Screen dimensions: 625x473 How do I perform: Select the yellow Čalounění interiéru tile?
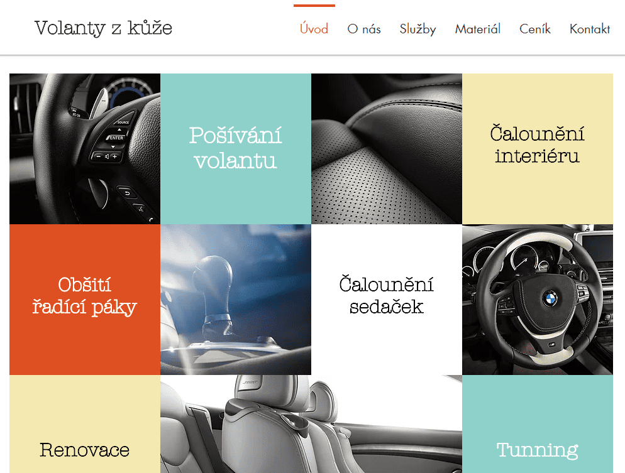click(x=538, y=149)
